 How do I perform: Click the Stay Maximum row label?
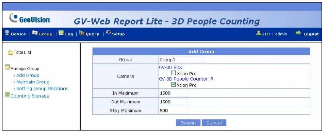125,110
